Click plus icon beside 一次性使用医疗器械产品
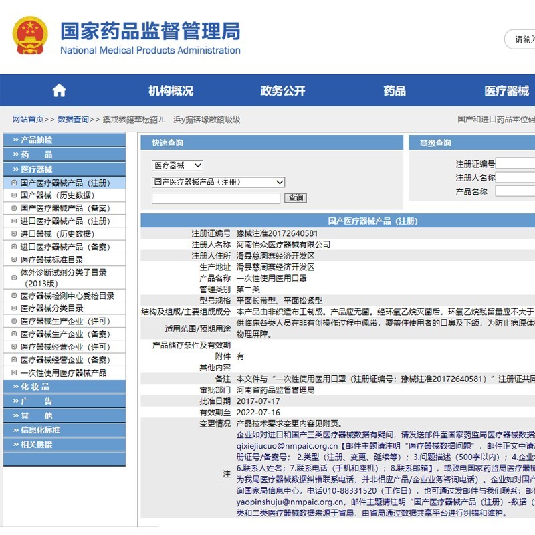Image resolution: width=535 pixels, height=535 pixels. [14, 373]
